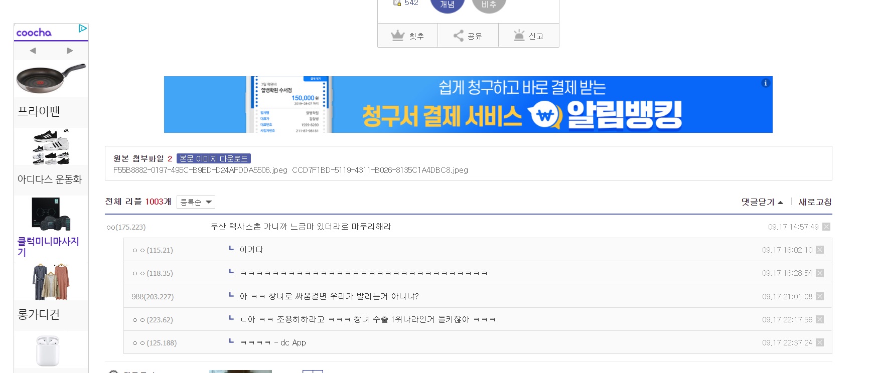Open the AdChoices icon on coocha ad
Image resolution: width=872 pixels, height=373 pixels.
83,29
